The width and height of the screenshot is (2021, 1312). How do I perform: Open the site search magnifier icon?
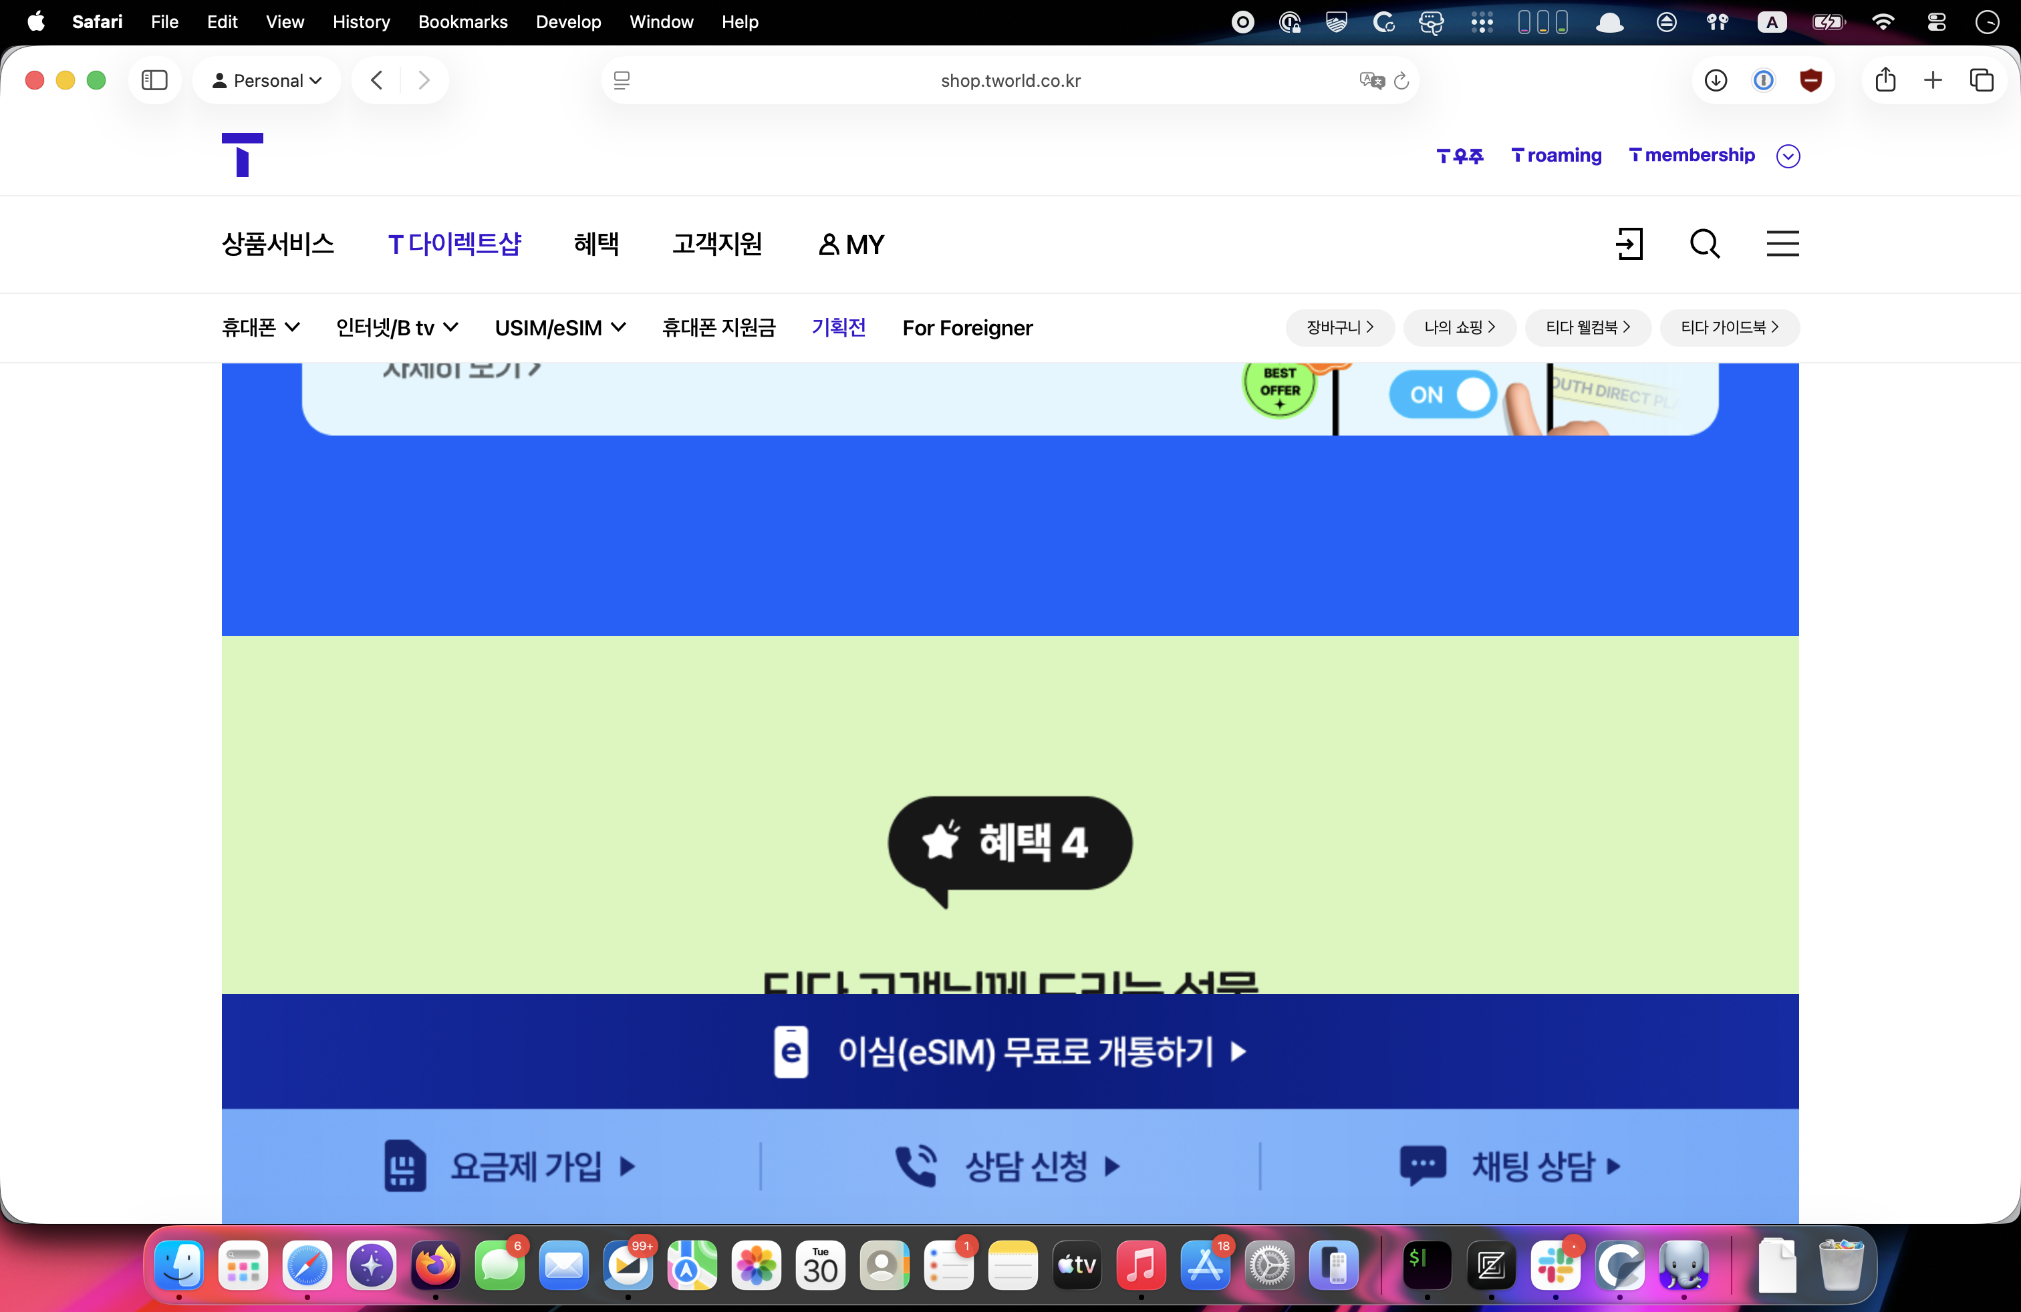coord(1704,244)
